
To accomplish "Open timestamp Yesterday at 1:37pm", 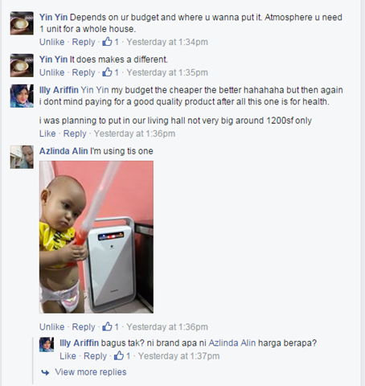I will click(178, 356).
